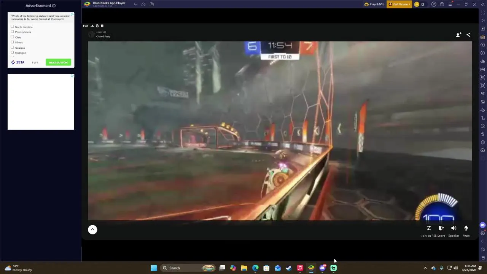The image size is (487, 274).
Task: Click the Closed Party label
Action: (103, 37)
